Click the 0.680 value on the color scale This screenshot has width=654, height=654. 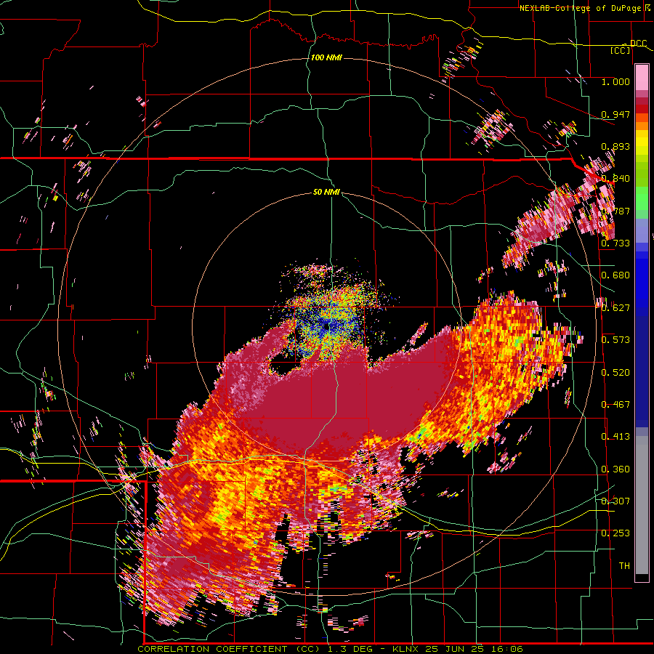coord(615,275)
